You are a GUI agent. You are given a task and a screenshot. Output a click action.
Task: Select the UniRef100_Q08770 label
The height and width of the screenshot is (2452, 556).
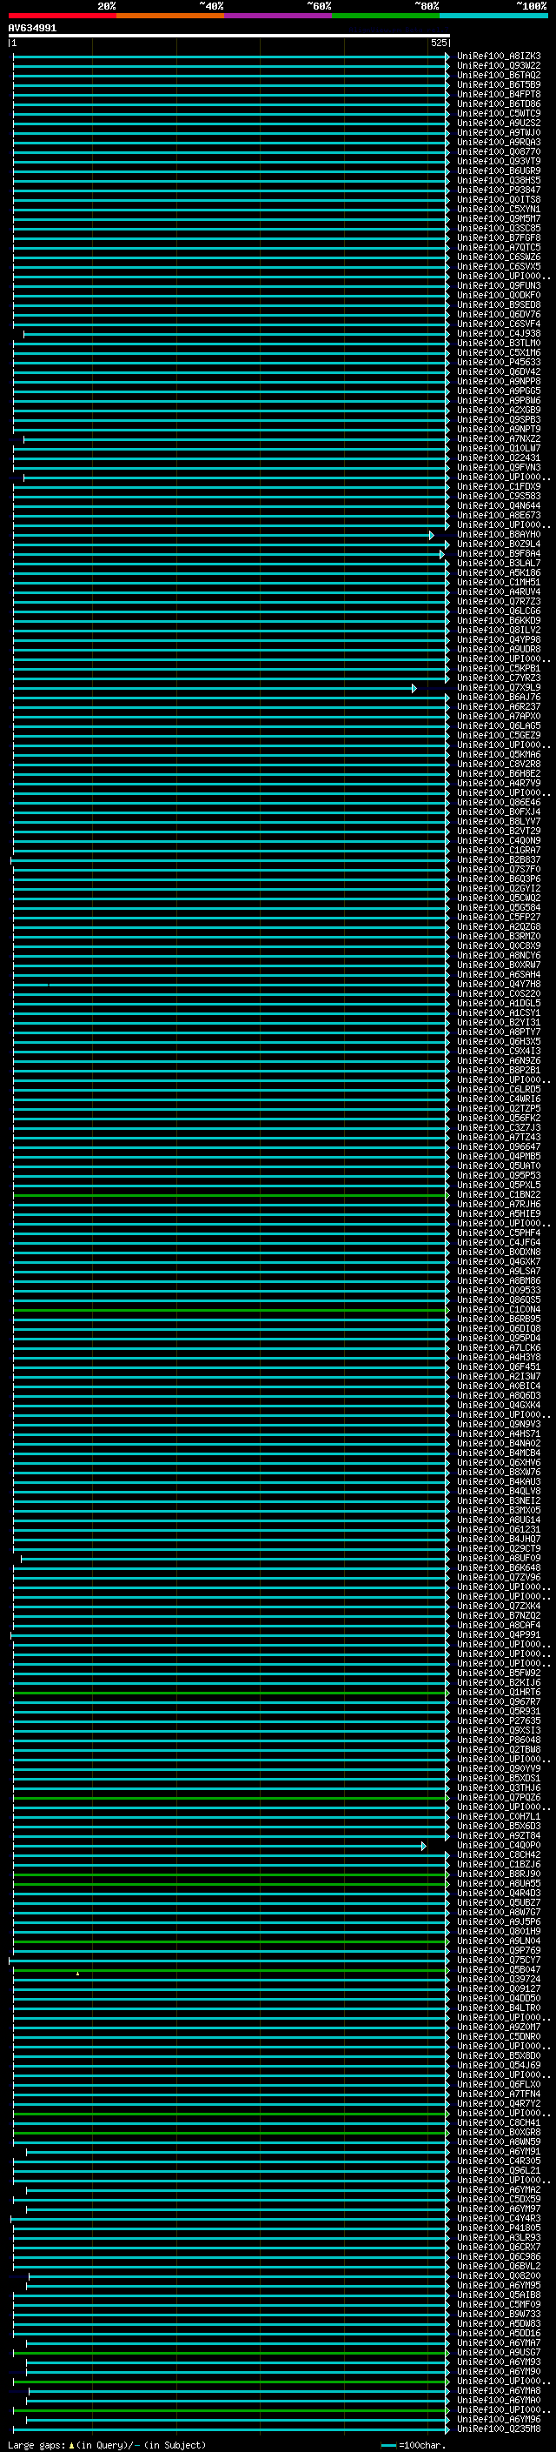click(498, 152)
